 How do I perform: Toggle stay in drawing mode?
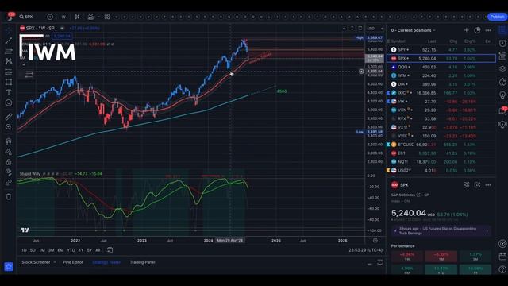tap(9, 152)
